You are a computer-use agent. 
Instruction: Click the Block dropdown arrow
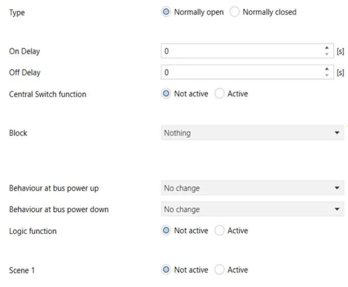click(337, 133)
